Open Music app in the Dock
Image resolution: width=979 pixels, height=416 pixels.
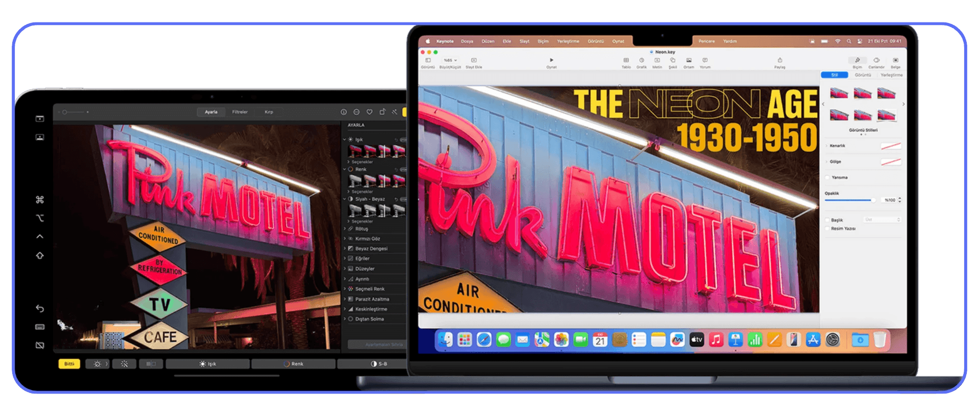coord(716,340)
